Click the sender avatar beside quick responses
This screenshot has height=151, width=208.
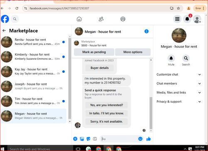coord(78,125)
